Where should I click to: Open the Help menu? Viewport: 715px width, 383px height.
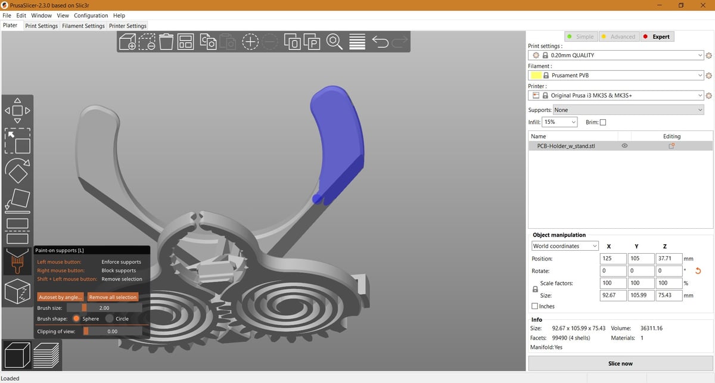(119, 15)
